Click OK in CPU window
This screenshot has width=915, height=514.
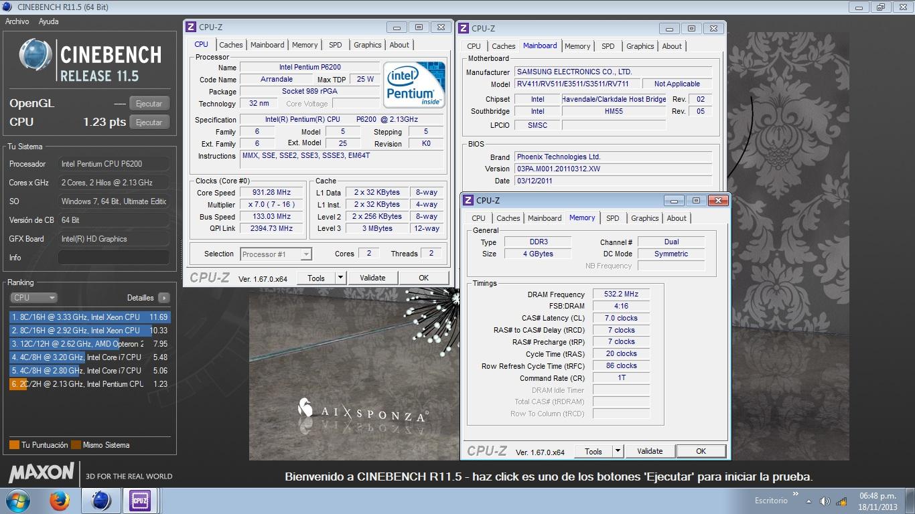423,278
